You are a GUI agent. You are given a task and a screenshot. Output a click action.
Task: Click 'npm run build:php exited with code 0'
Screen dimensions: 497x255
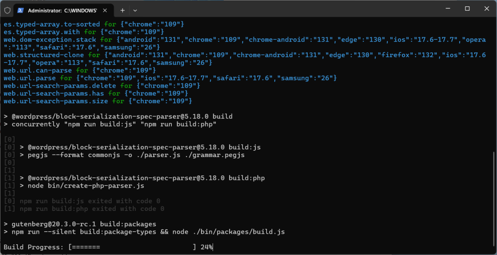point(92,208)
